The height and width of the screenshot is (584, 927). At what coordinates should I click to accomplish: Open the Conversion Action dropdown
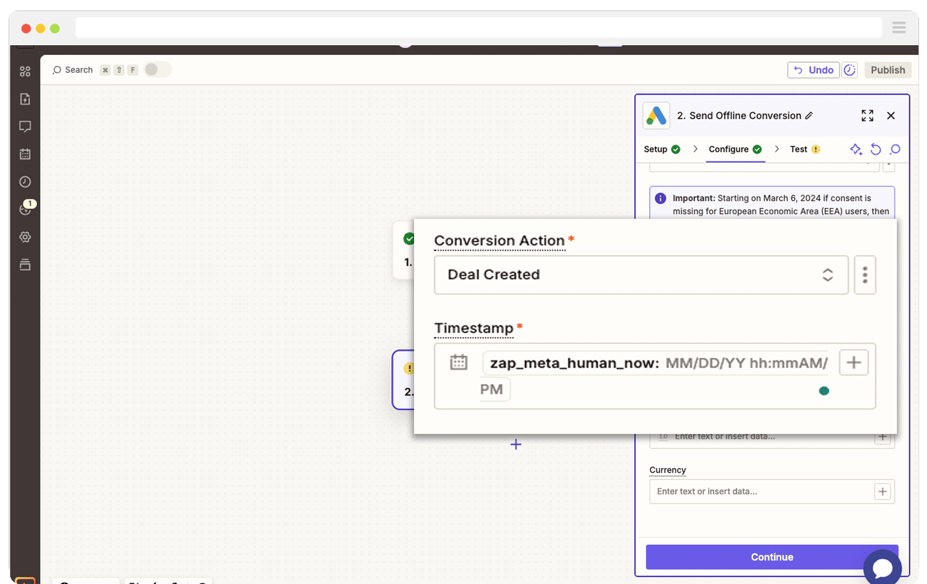pyautogui.click(x=641, y=275)
